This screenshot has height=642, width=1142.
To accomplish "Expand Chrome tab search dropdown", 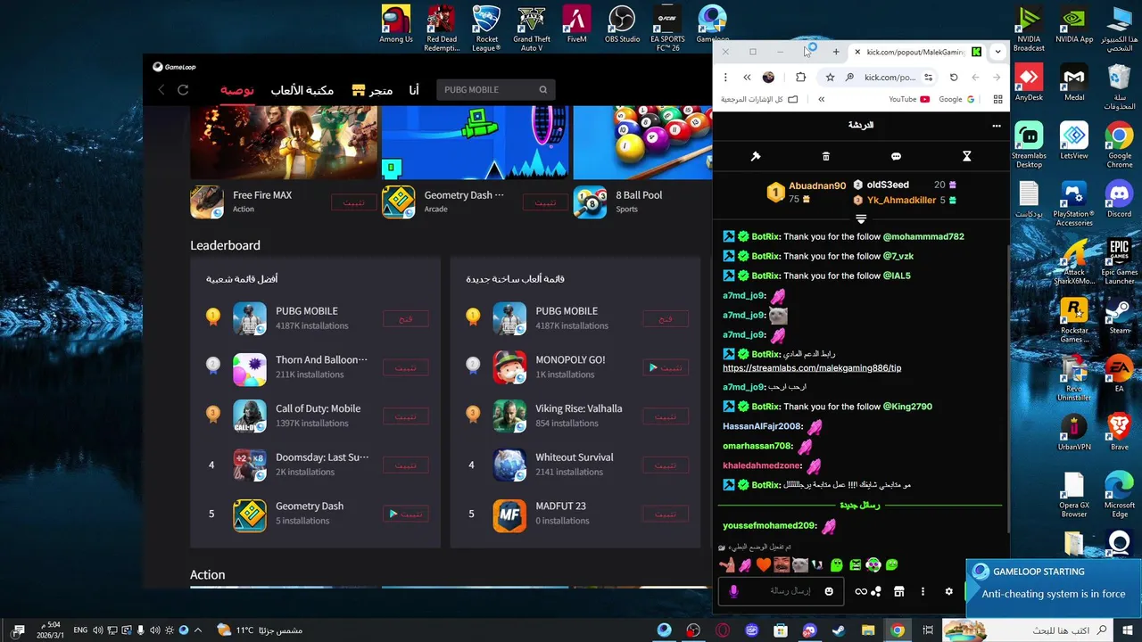I will [997, 52].
